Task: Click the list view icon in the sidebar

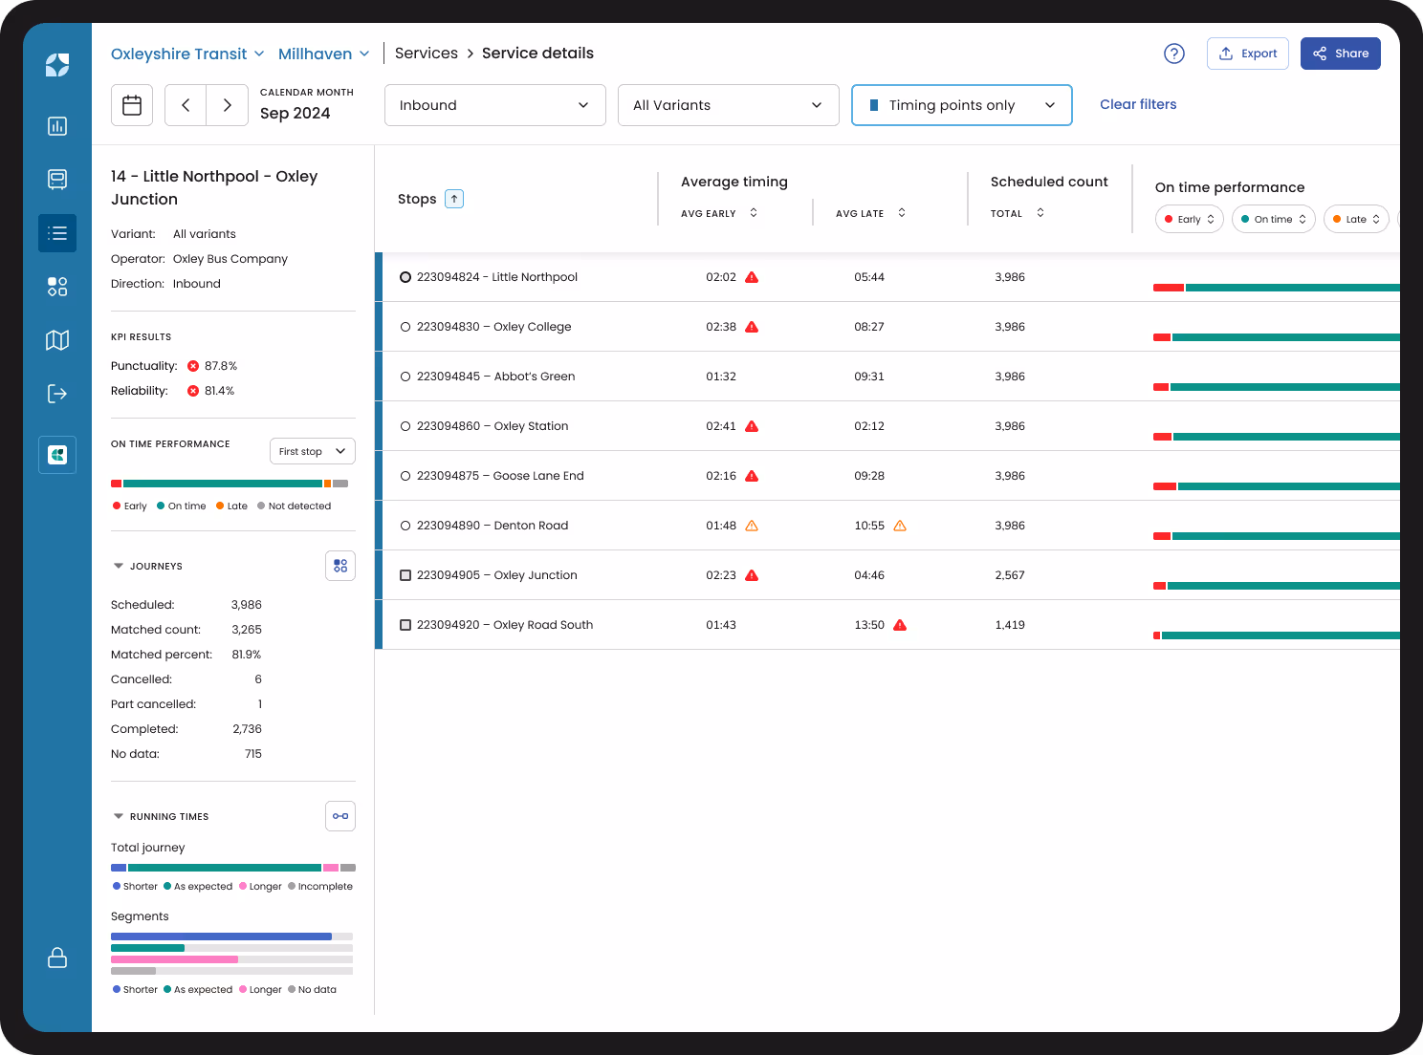Action: pos(57,232)
